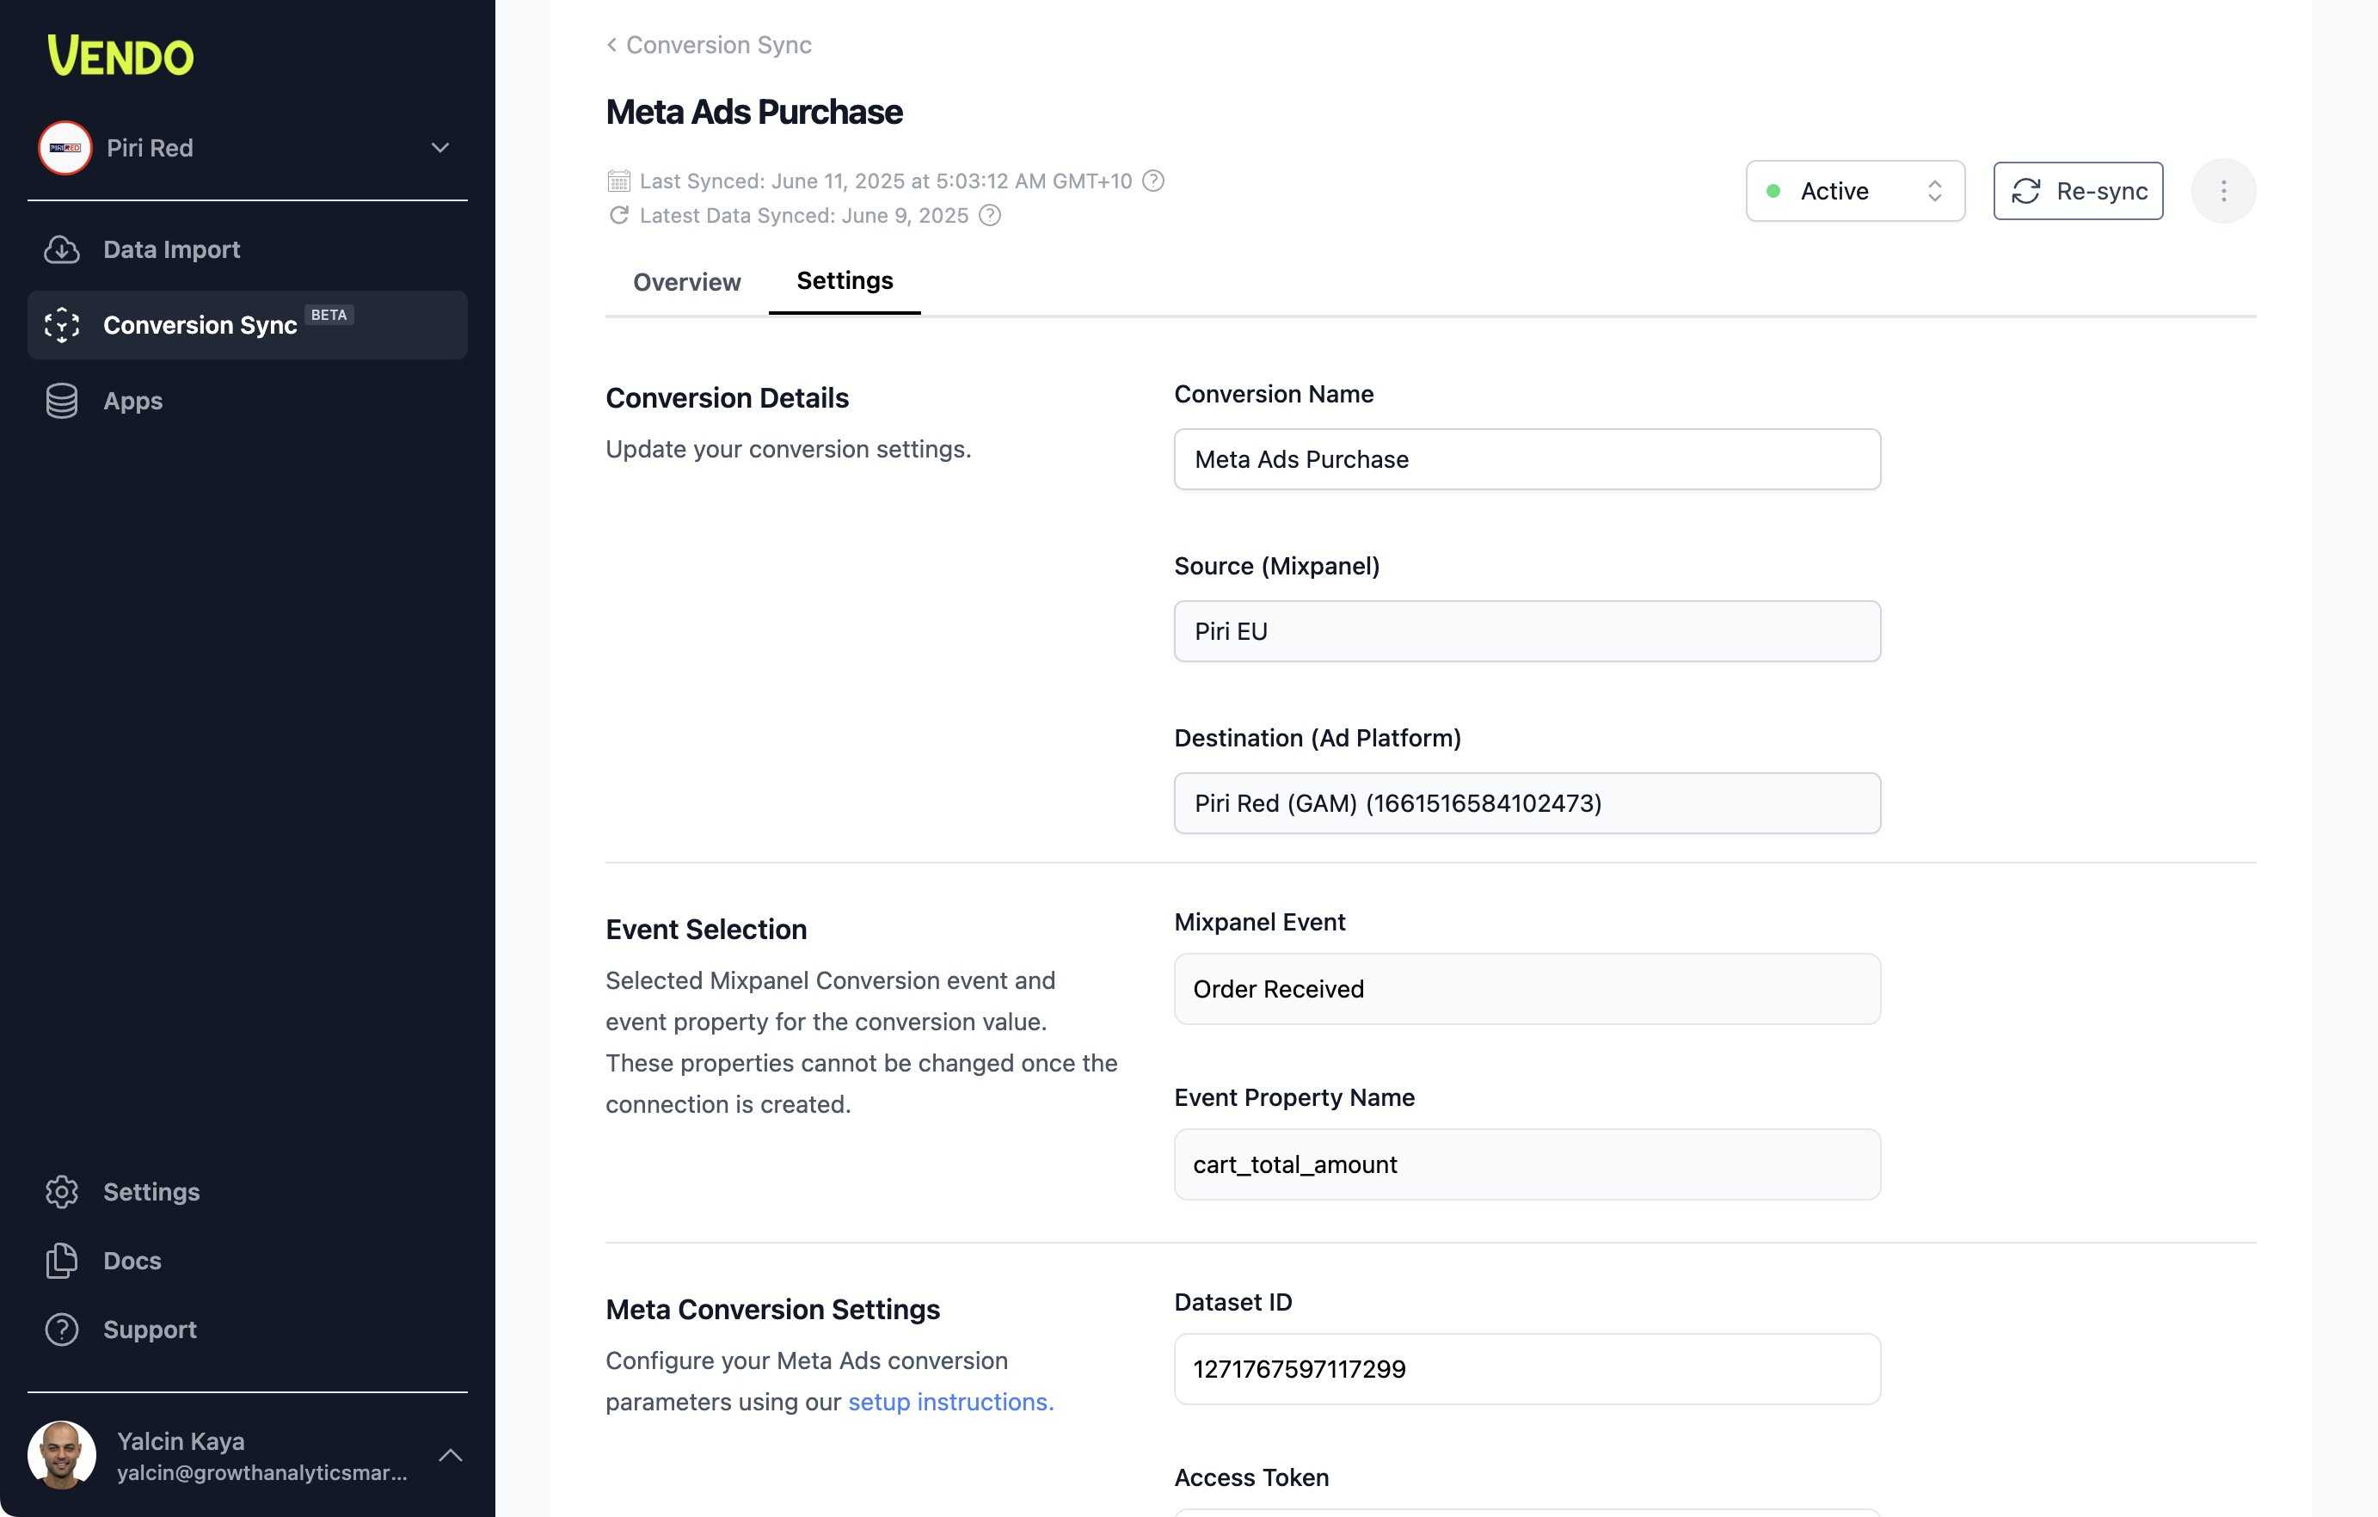Click the calendar icon near Last Synced
This screenshot has width=2378, height=1517.
point(618,181)
